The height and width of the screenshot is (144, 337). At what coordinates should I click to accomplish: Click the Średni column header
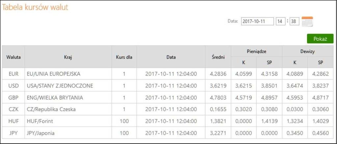pyautogui.click(x=218, y=57)
